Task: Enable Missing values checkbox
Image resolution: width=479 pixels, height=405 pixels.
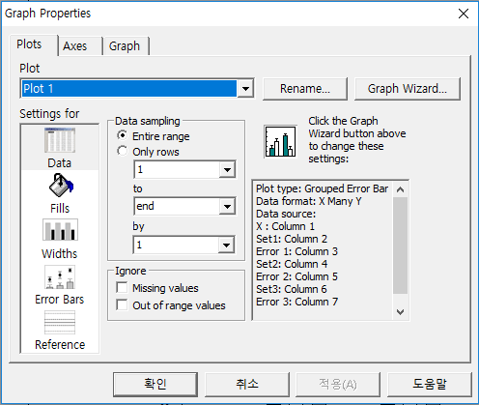Action: [122, 287]
